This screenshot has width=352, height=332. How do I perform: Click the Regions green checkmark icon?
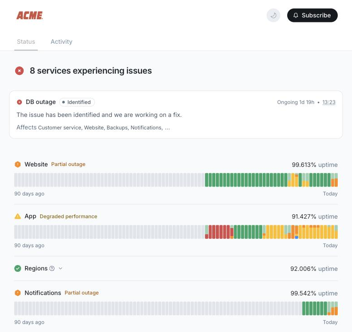(17, 268)
